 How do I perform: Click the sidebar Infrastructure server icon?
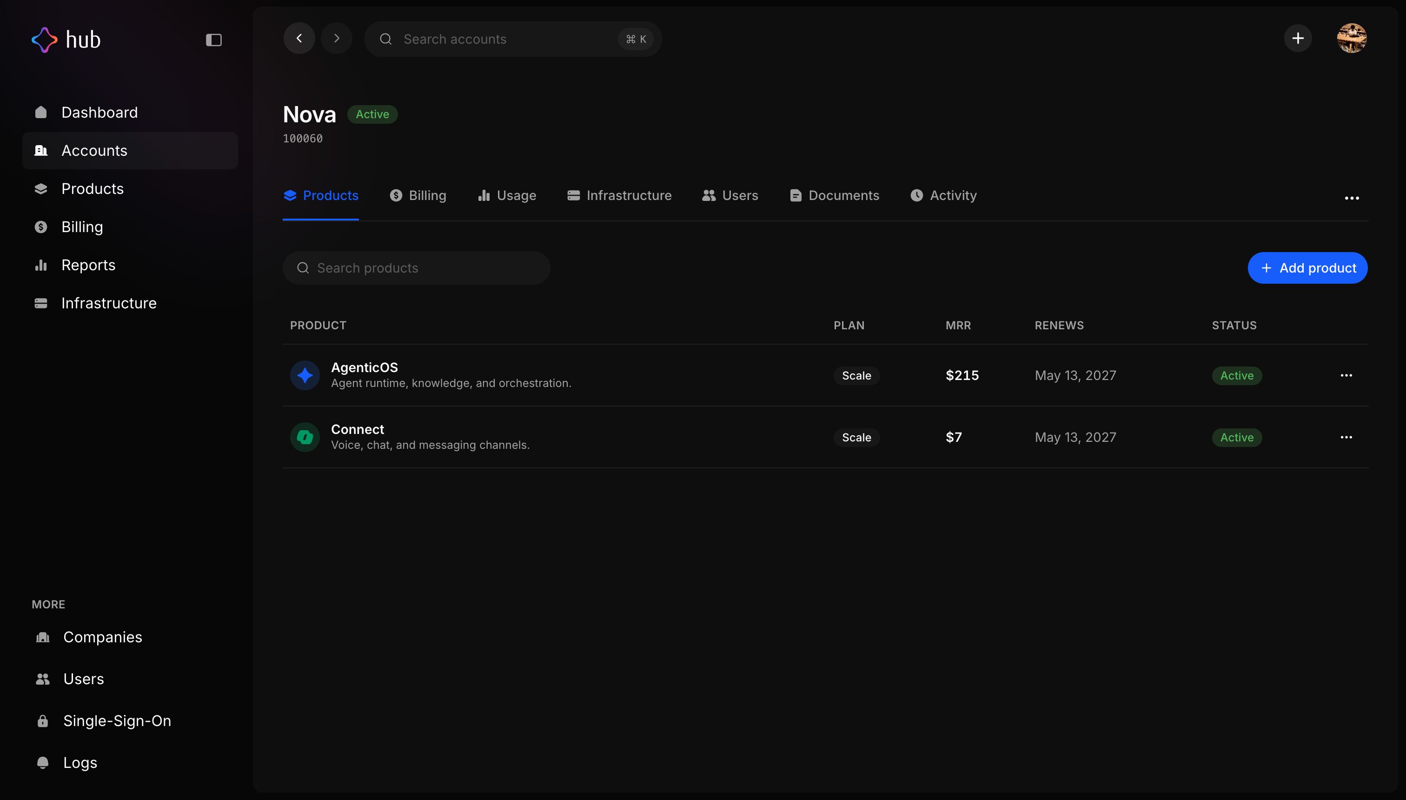(x=41, y=303)
